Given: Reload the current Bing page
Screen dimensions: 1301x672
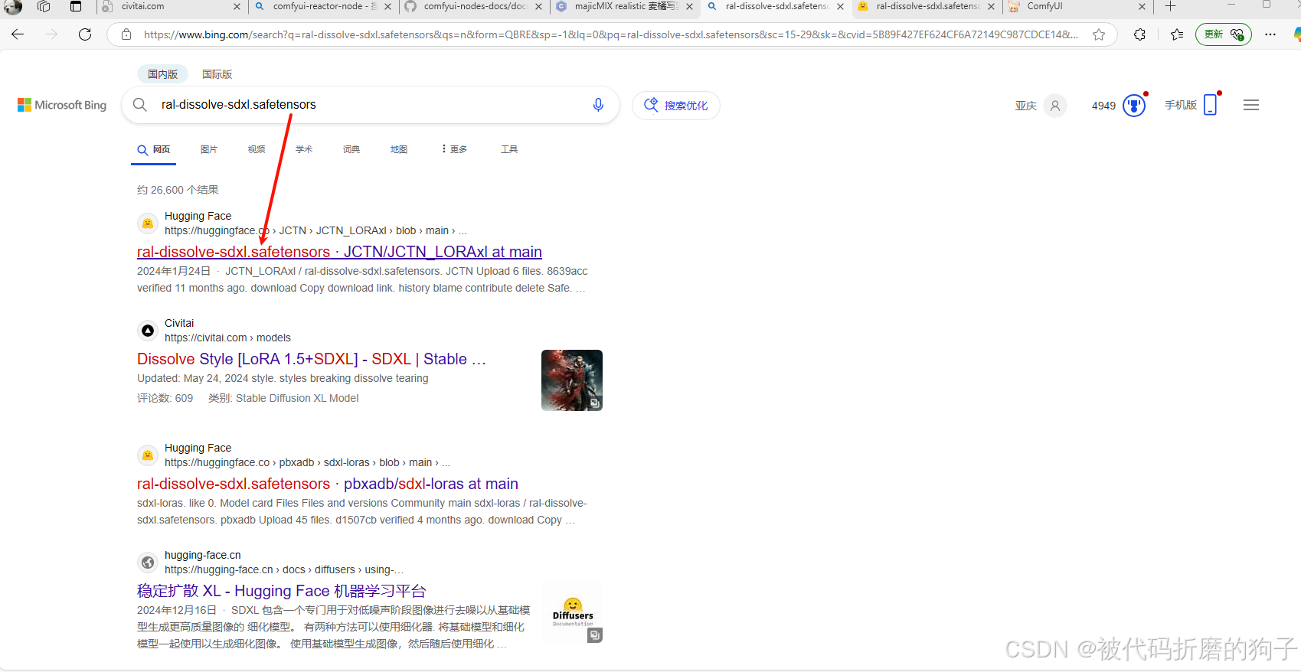Looking at the screenshot, I should pyautogui.click(x=85, y=34).
